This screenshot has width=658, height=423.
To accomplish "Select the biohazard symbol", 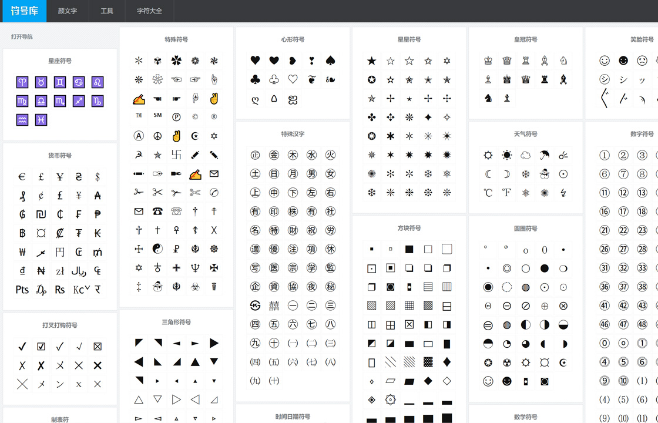I will tap(195, 287).
